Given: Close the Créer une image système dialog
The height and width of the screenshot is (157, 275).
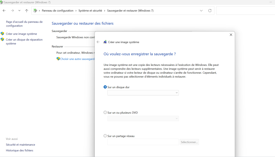Looking at the screenshot, I should point(231,35).
